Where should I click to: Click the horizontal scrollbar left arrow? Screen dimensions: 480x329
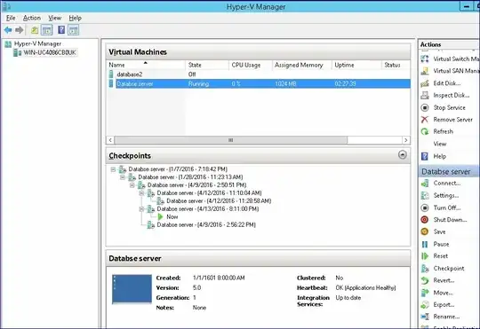110,140
